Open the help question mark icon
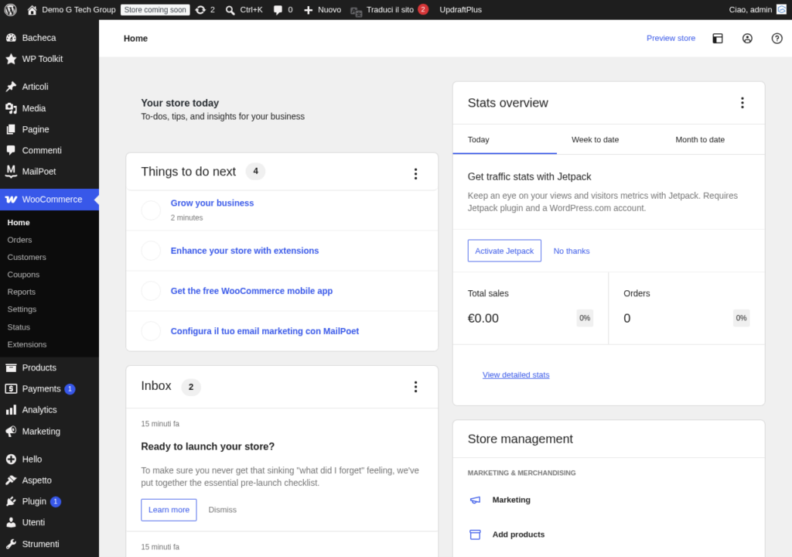 click(777, 39)
